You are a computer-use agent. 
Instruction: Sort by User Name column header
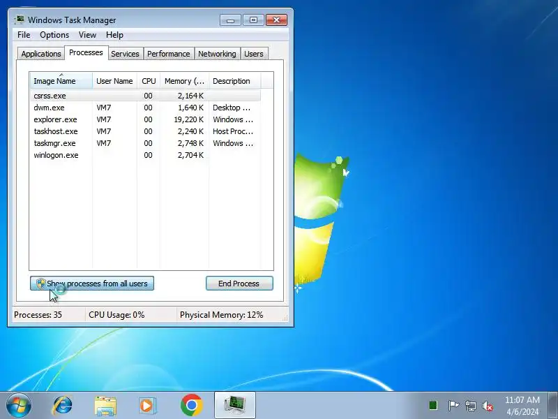tap(114, 81)
